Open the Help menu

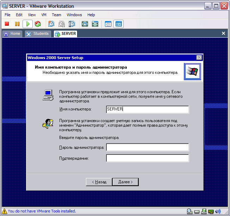pos(91,15)
